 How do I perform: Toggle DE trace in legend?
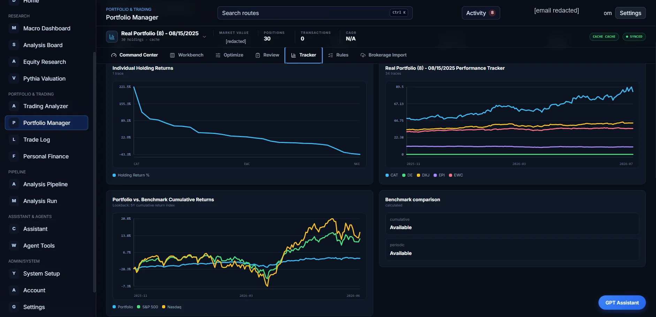click(x=407, y=175)
